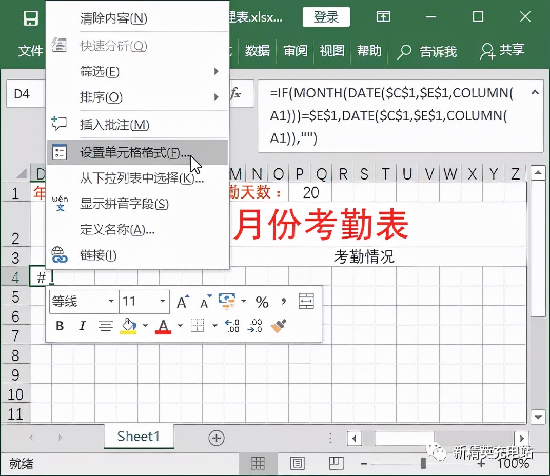The width and height of the screenshot is (550, 476).
Task: Add a new sheet with the plus button
Action: [216, 438]
